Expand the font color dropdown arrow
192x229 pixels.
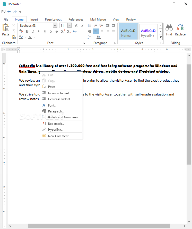[x=34, y=37]
